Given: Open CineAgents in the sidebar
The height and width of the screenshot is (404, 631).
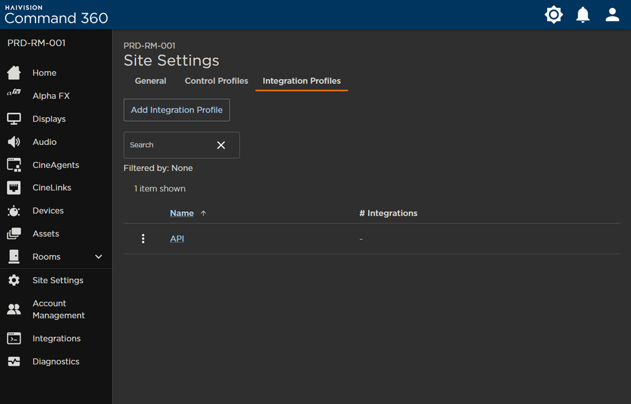Looking at the screenshot, I should click(x=56, y=165).
